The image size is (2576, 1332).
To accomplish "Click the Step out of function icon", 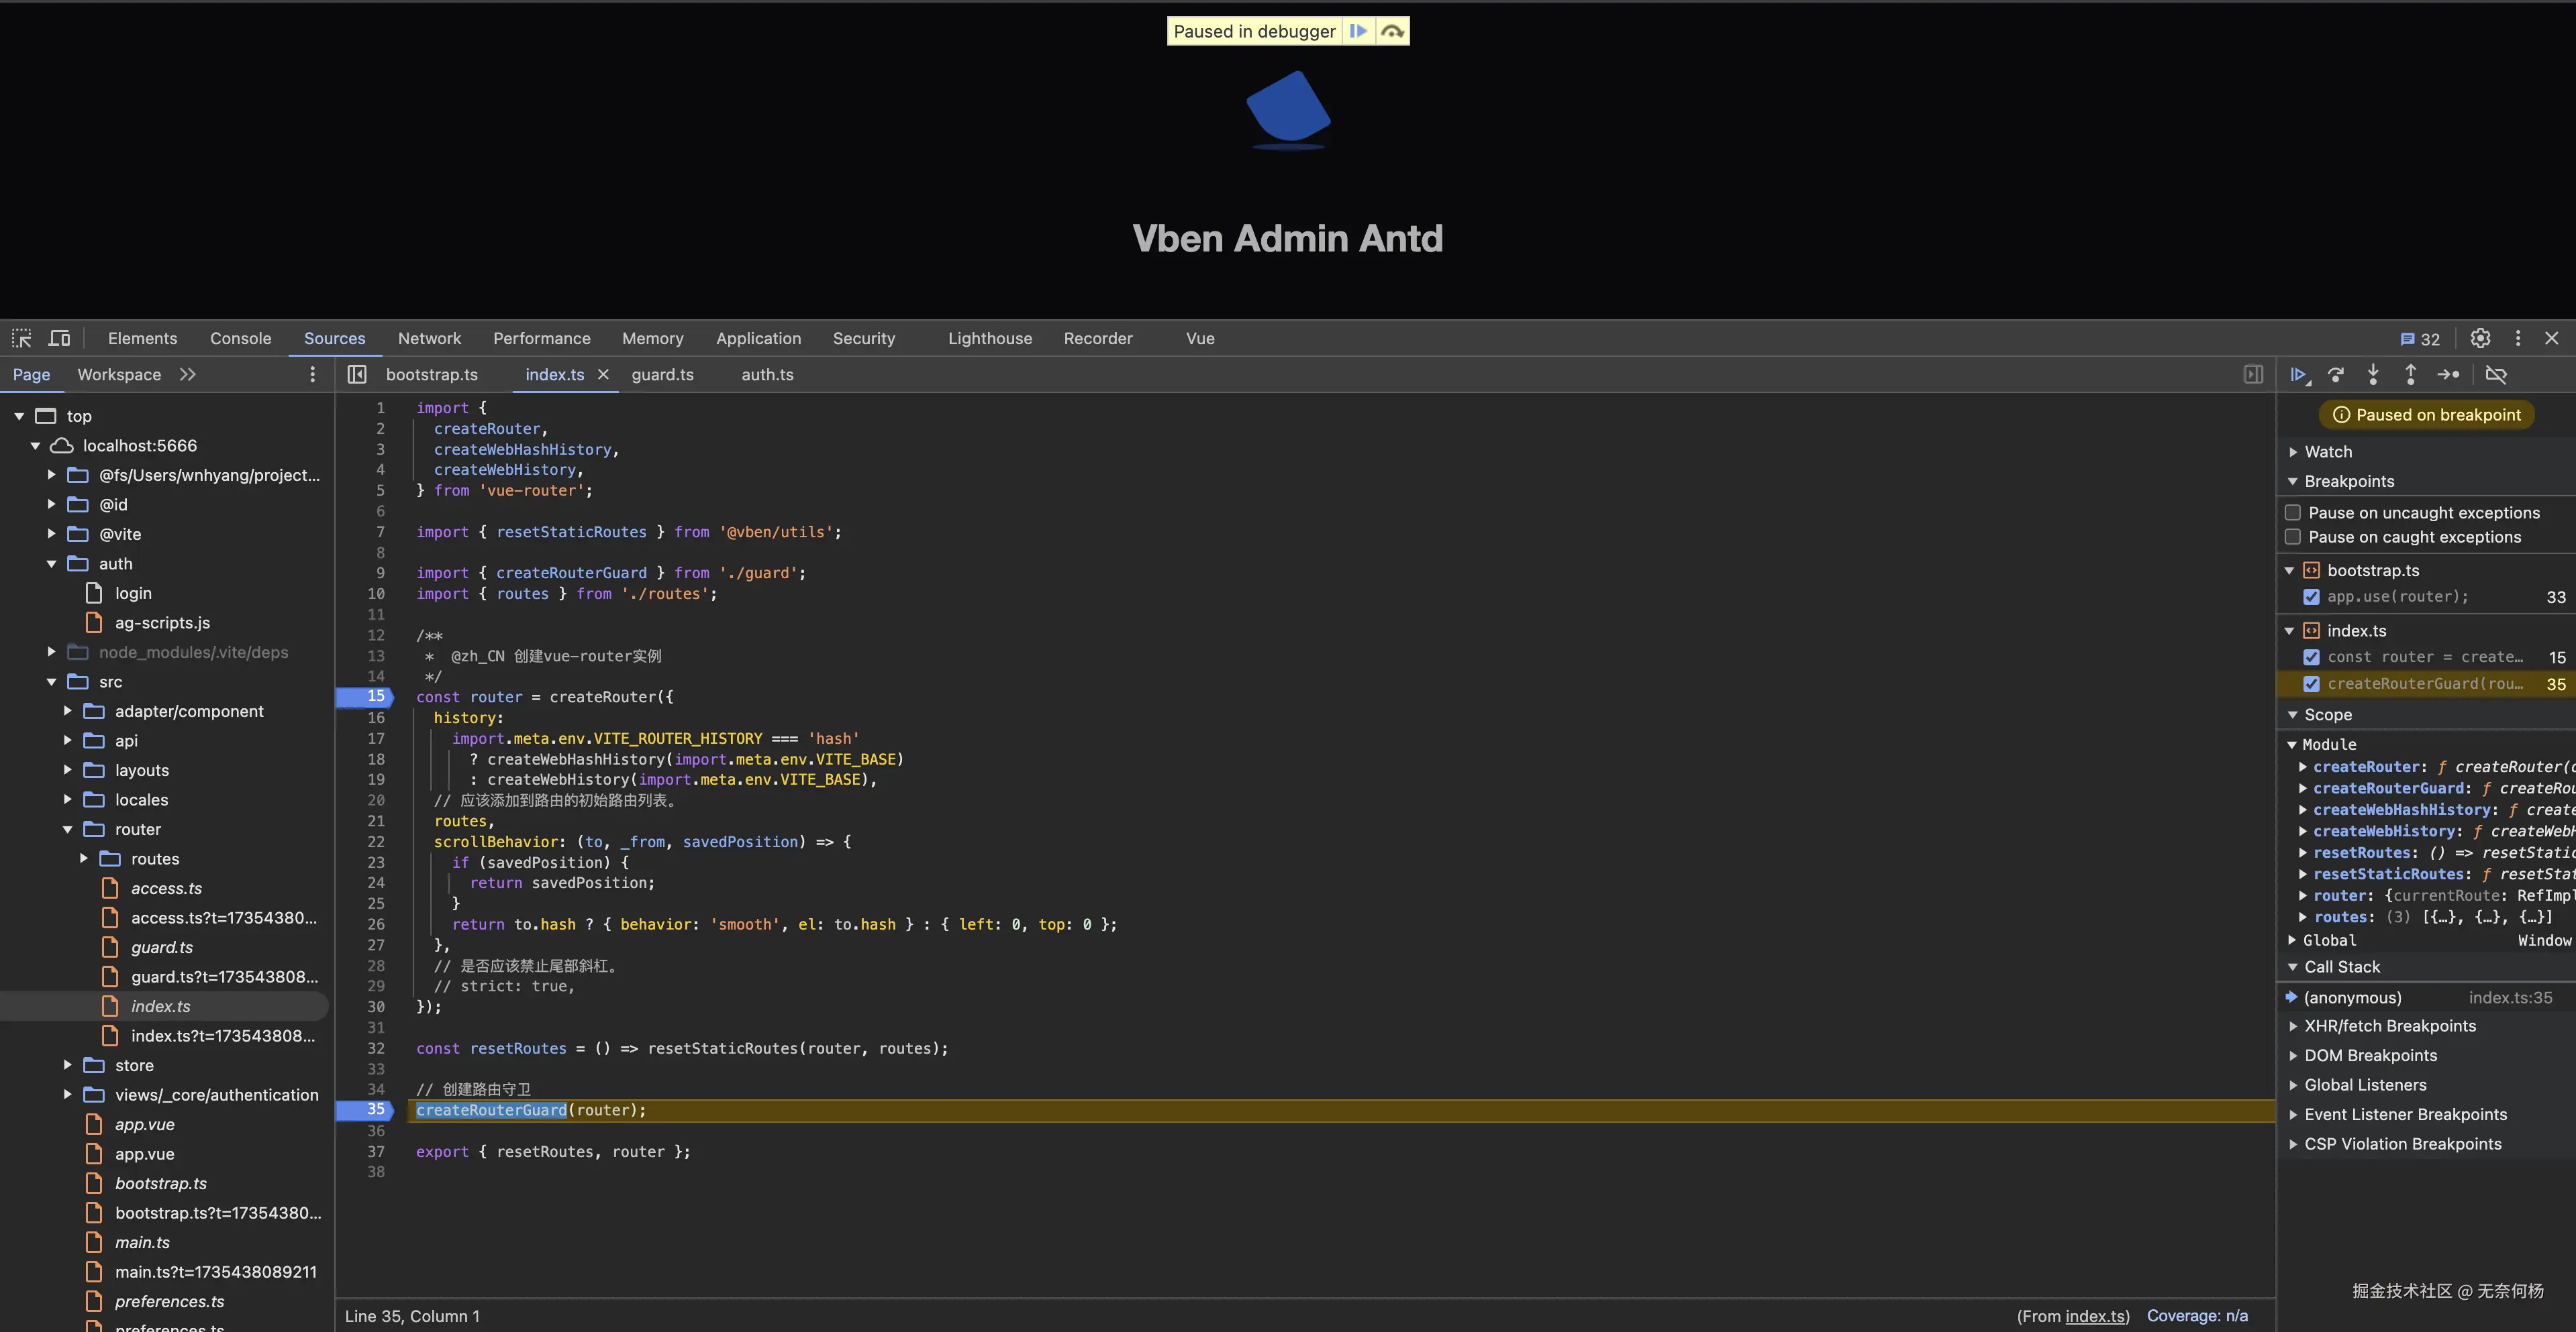I will (2410, 375).
